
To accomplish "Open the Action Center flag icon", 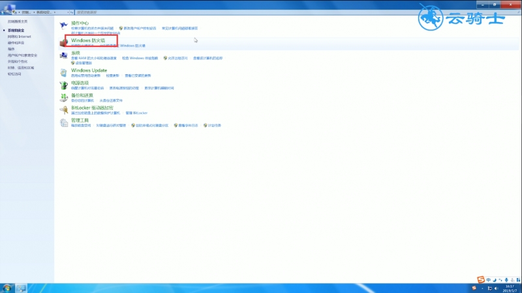I will [x=63, y=25].
